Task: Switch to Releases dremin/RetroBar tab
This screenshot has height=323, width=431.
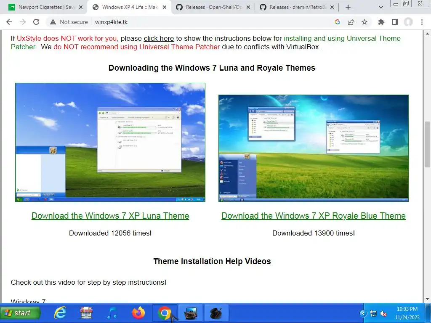Action: pos(297,7)
